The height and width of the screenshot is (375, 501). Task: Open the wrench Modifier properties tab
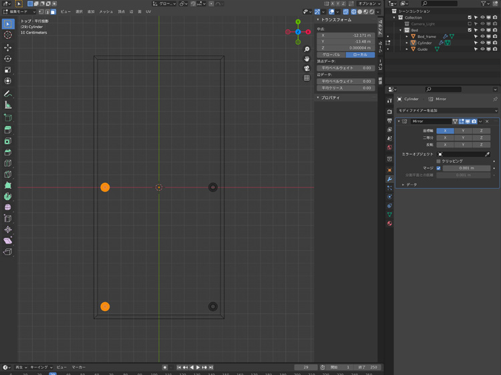(389, 179)
